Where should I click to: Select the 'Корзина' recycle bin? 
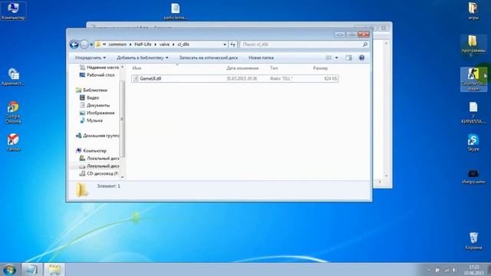point(473,241)
